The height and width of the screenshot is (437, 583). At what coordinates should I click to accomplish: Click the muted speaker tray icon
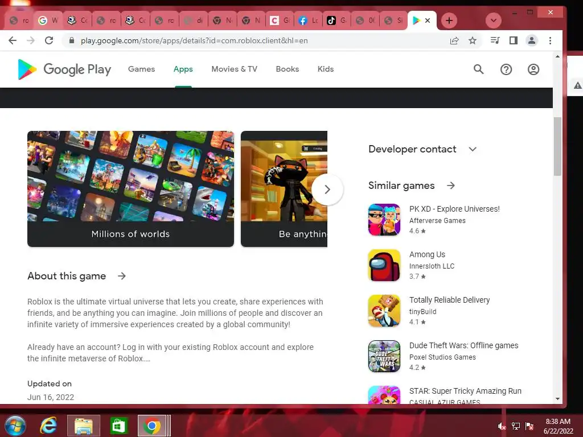[502, 426]
